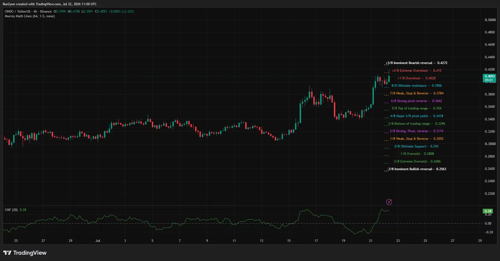This screenshot has height=261, width=500.
Task: Click the '7/8 Weak, Stop & Reverse' label
Action: click(417, 93)
